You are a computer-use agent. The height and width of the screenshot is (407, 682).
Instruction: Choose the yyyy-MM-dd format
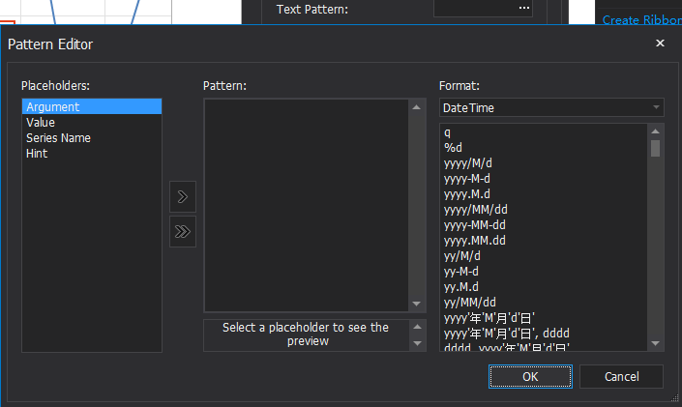[x=475, y=224]
